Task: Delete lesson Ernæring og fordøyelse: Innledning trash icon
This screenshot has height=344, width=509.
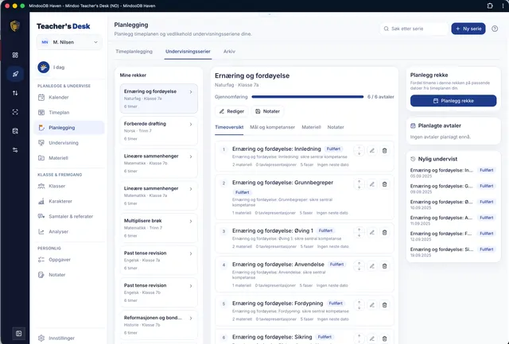Action: pos(384,150)
